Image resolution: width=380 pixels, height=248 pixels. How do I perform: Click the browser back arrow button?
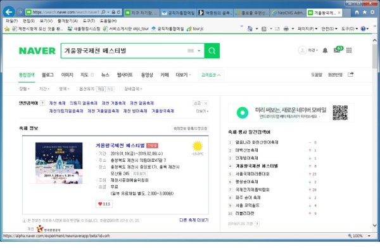click(9, 12)
